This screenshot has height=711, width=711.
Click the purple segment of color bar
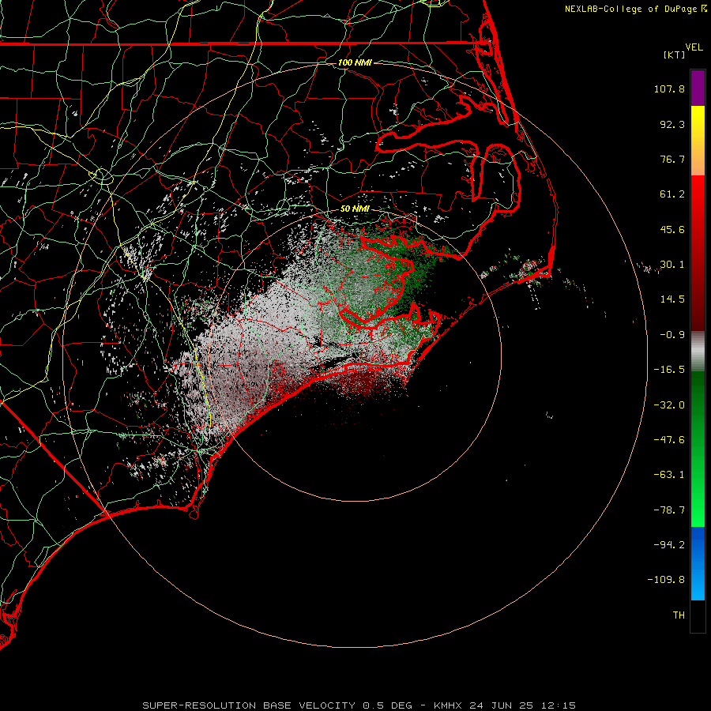(x=698, y=88)
